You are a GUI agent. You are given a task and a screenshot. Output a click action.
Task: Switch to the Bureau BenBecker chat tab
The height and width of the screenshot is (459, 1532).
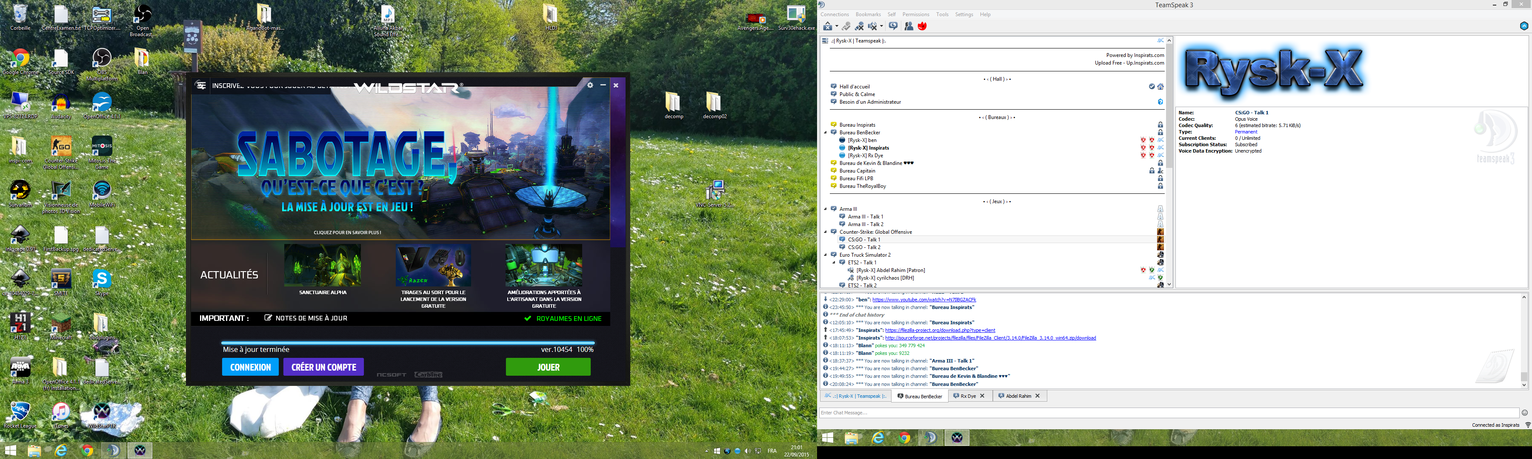point(920,396)
